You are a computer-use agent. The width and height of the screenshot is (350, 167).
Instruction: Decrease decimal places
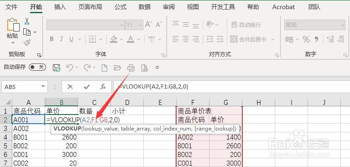click(x=340, y=39)
